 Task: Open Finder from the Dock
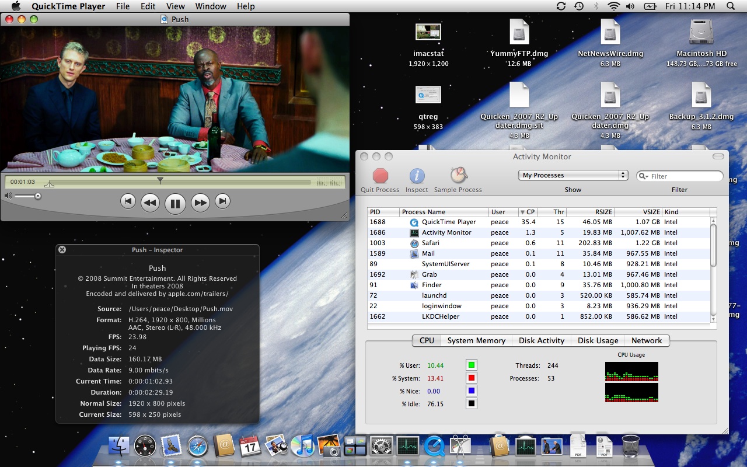pyautogui.click(x=119, y=447)
